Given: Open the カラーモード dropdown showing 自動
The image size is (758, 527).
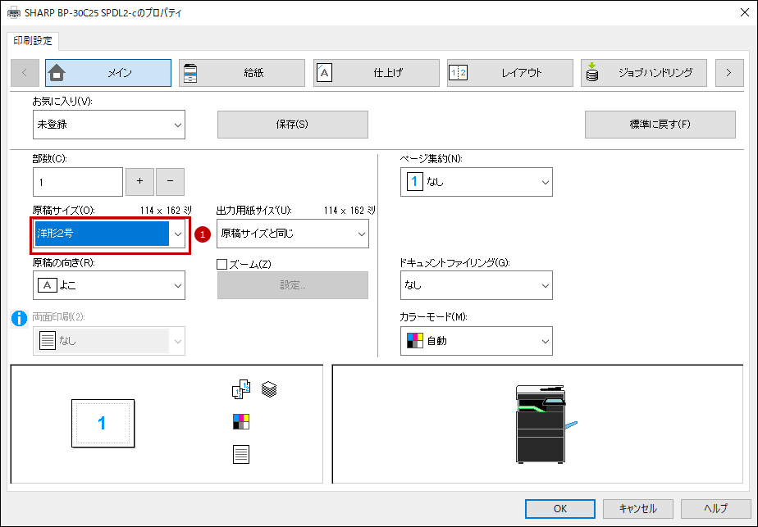Looking at the screenshot, I should 476,341.
